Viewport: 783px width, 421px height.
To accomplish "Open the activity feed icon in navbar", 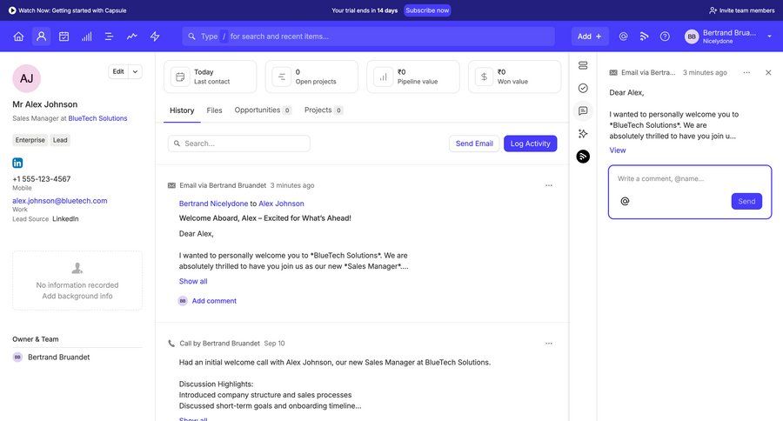I will 644,37.
